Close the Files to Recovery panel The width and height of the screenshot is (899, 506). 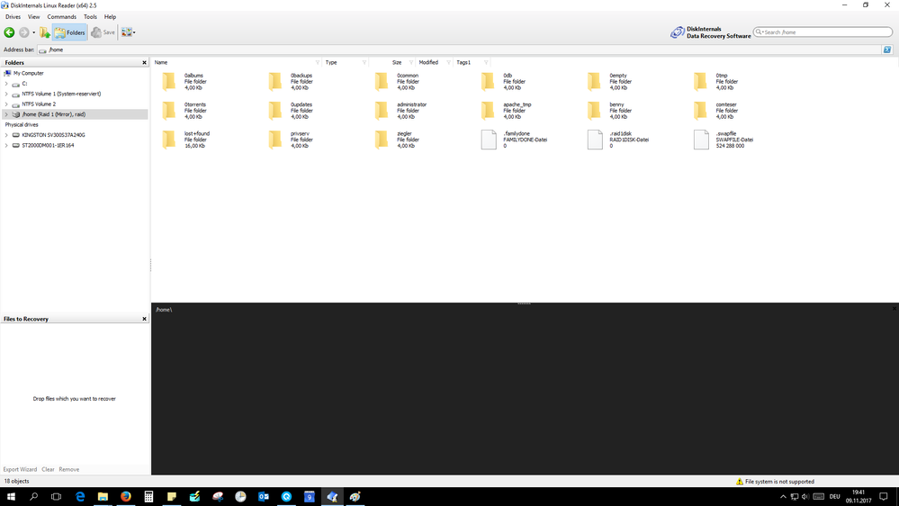pos(144,319)
